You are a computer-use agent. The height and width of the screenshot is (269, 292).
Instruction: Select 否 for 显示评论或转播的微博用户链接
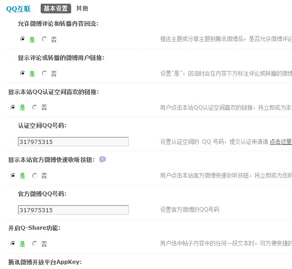point(44,73)
